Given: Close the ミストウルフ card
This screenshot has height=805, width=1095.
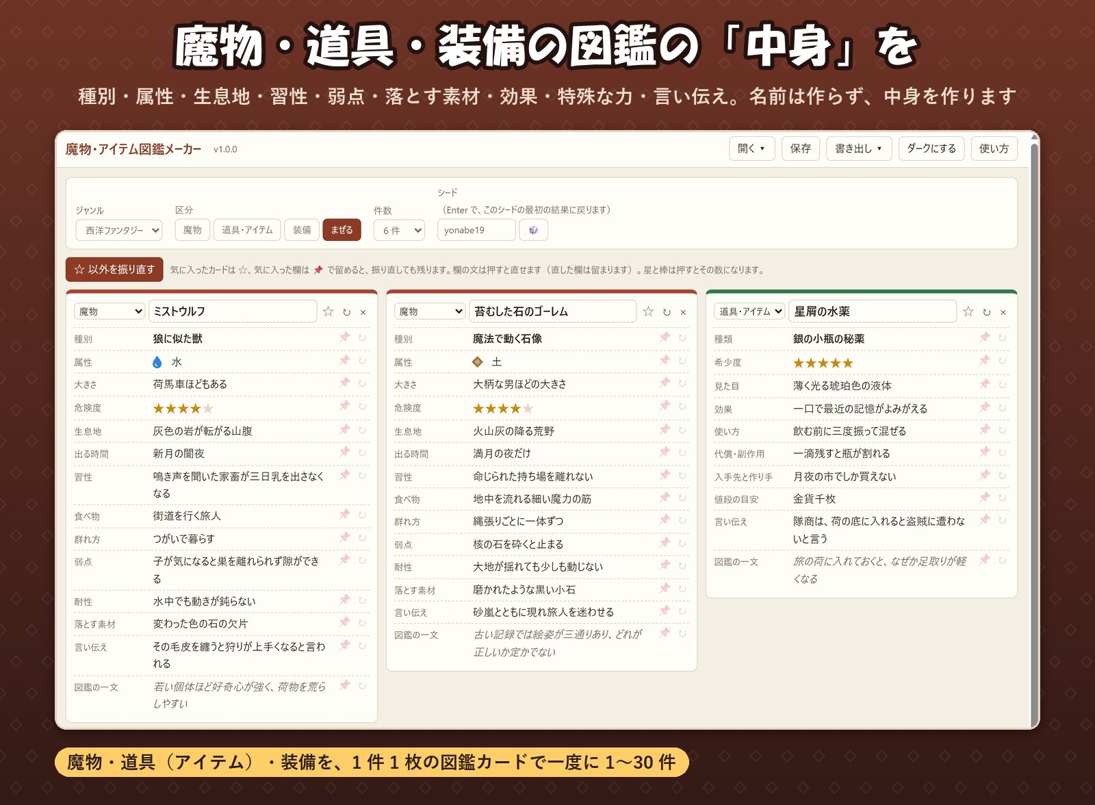Looking at the screenshot, I should coord(363,312).
